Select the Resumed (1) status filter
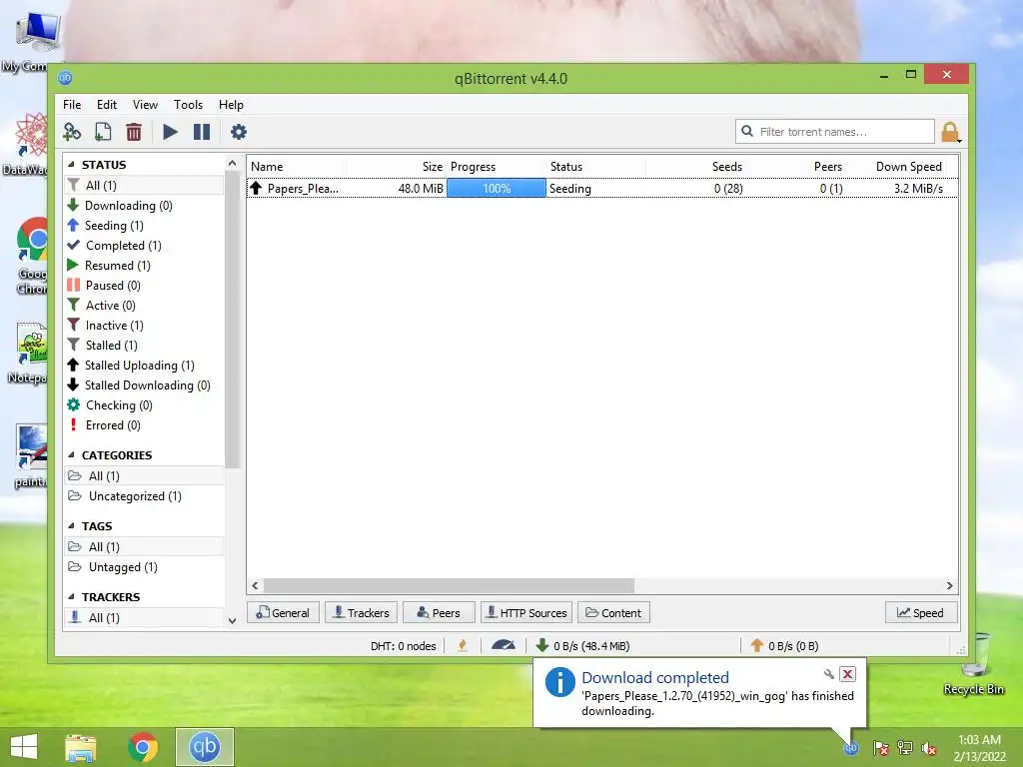This screenshot has width=1023, height=767. pos(144,266)
